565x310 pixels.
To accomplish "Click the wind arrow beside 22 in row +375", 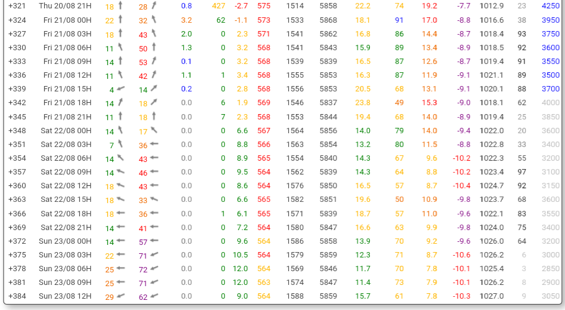I will pos(121,255).
